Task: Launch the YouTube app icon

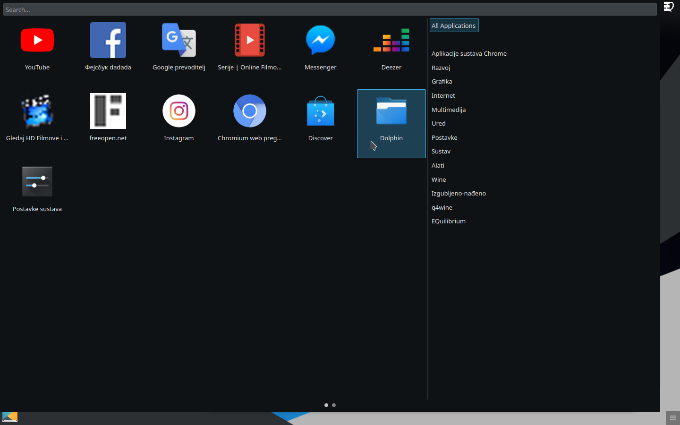Action: [37, 40]
